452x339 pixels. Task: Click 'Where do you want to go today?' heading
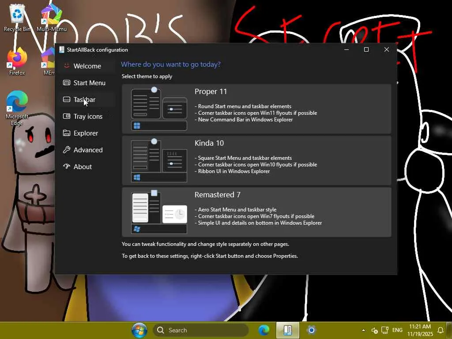[x=171, y=64]
